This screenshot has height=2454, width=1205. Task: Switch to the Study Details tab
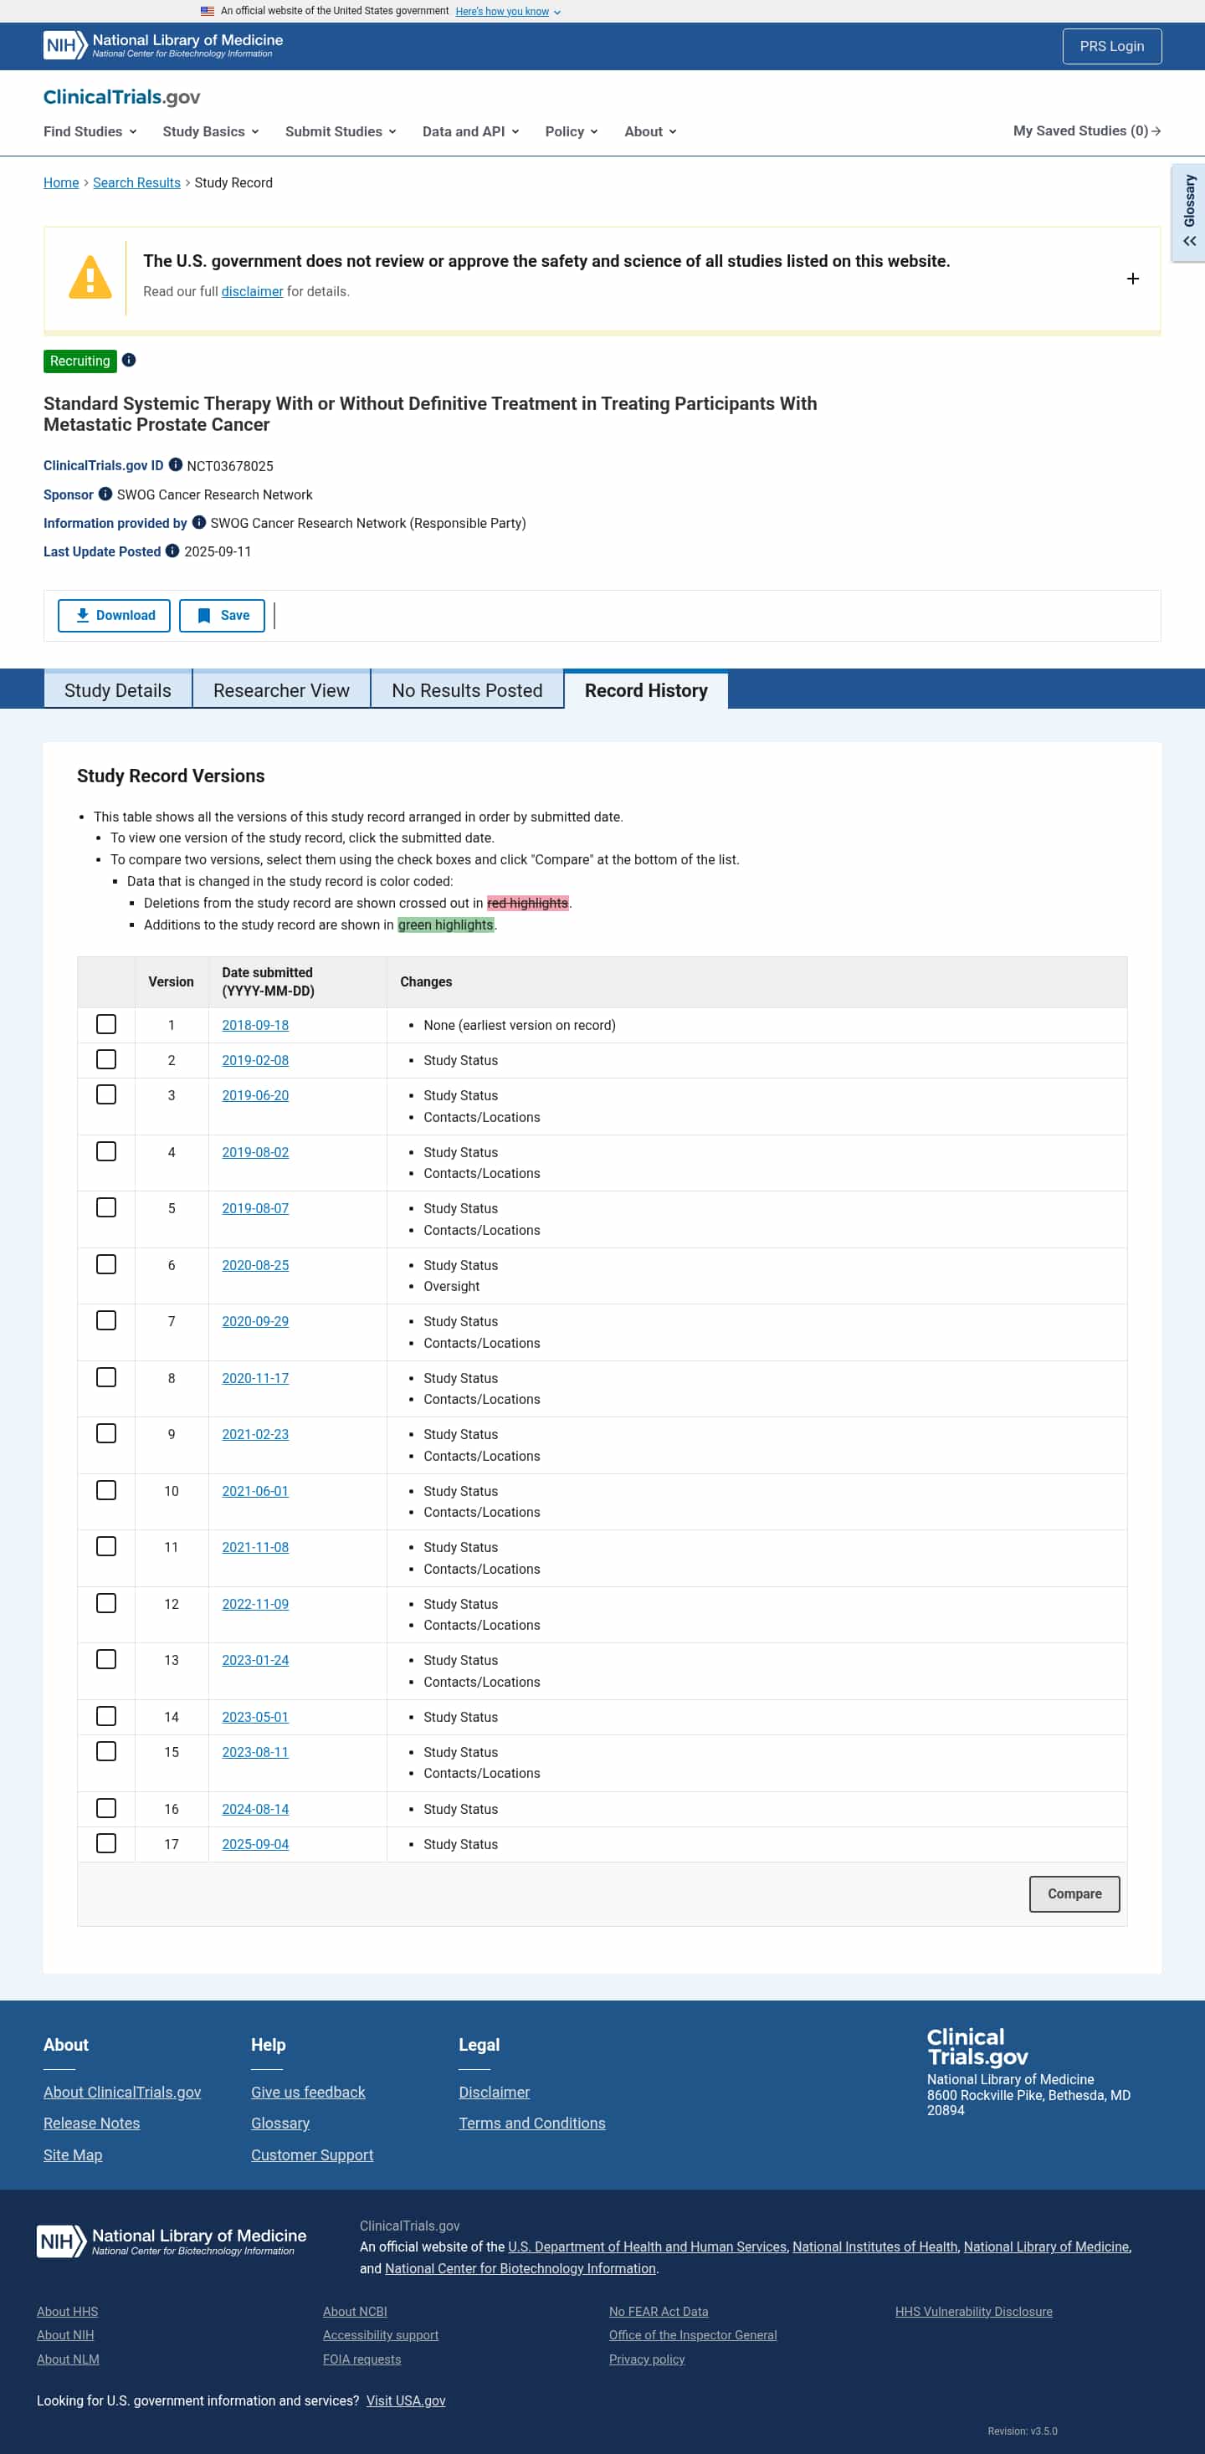click(118, 689)
